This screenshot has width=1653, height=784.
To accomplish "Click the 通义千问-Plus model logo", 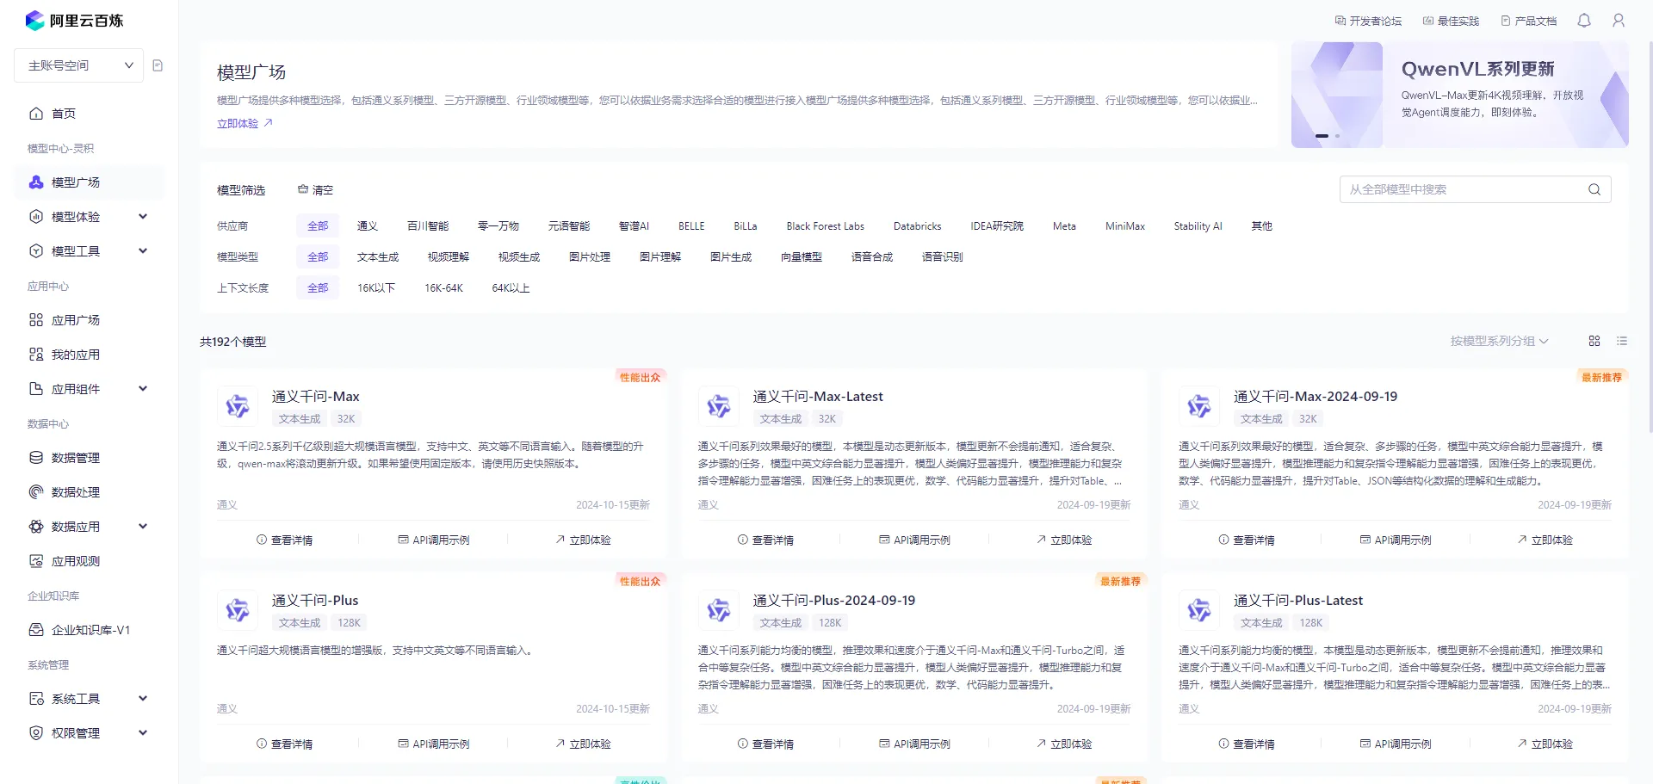I will click(238, 610).
